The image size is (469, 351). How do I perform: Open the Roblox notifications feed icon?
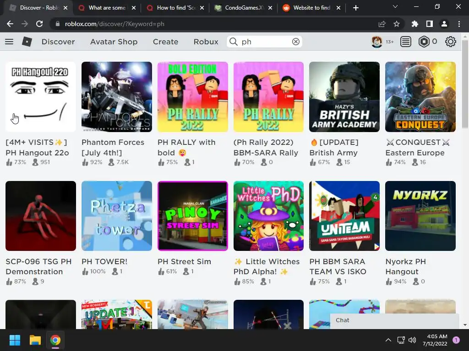pyautogui.click(x=406, y=42)
